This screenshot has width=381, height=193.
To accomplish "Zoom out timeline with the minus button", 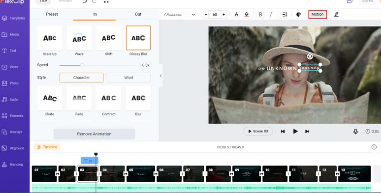I will pos(374,147).
